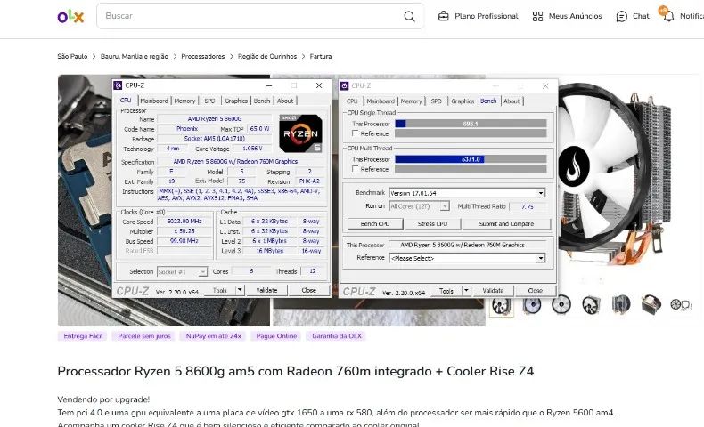The image size is (704, 427).
Task: Select CPU tab in left CPU-Z window
Action: point(126,101)
